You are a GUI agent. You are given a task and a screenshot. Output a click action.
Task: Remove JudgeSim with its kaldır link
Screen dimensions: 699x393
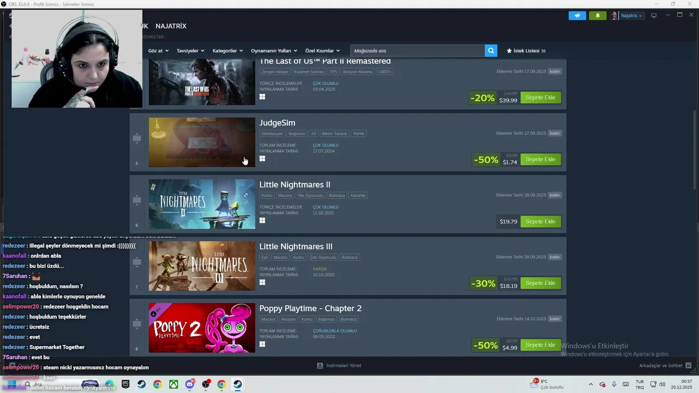[x=555, y=133]
